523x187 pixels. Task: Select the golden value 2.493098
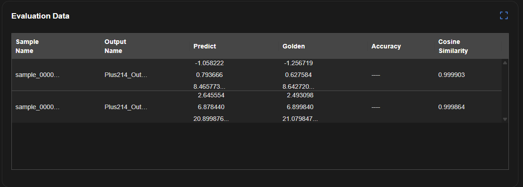pyautogui.click(x=300, y=96)
